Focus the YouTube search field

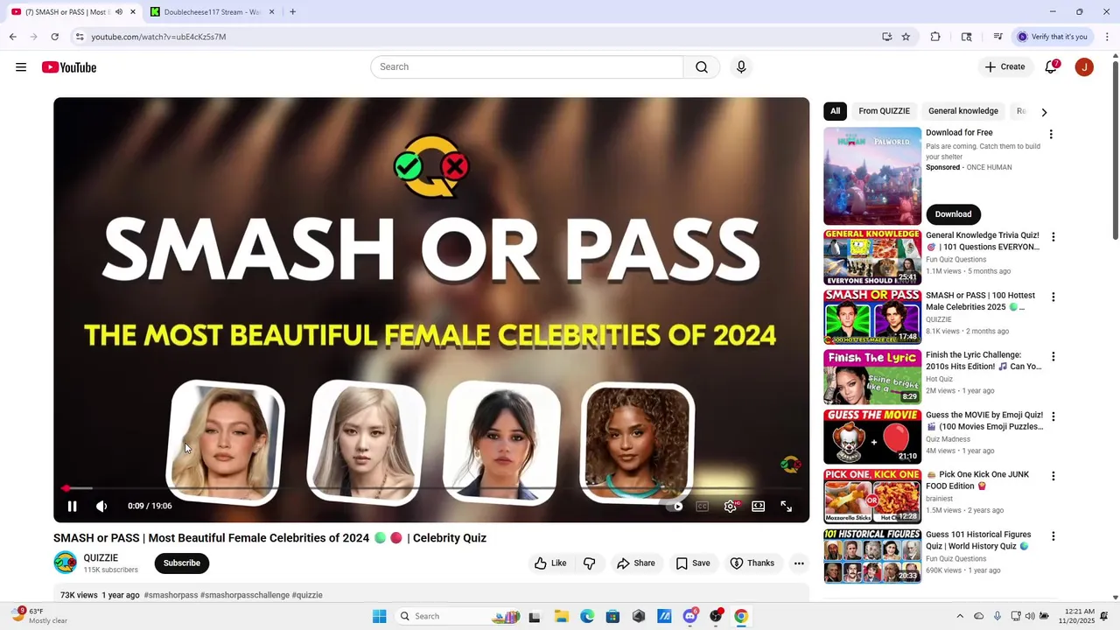(x=527, y=67)
